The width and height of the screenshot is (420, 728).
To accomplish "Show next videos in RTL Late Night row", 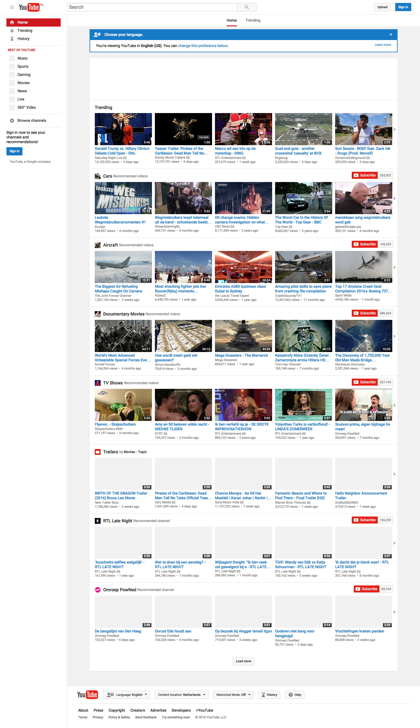I will point(394,543).
